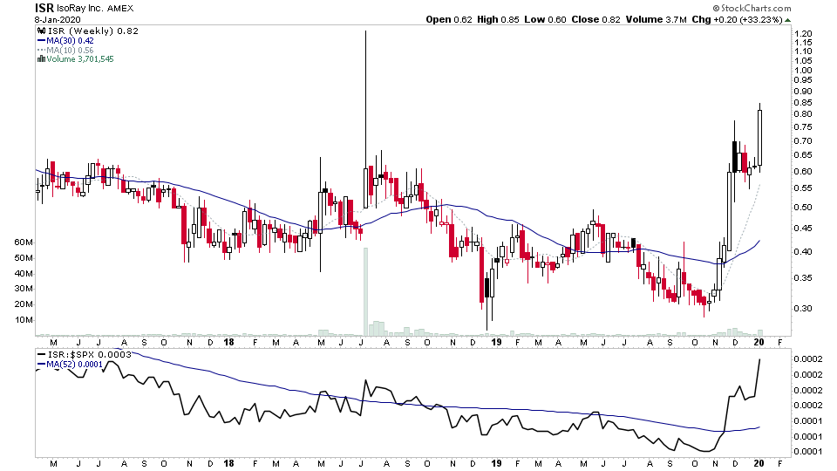Select the ISR ticker symbol in the title
Viewport: 837px width, 471px height.
[x=44, y=8]
